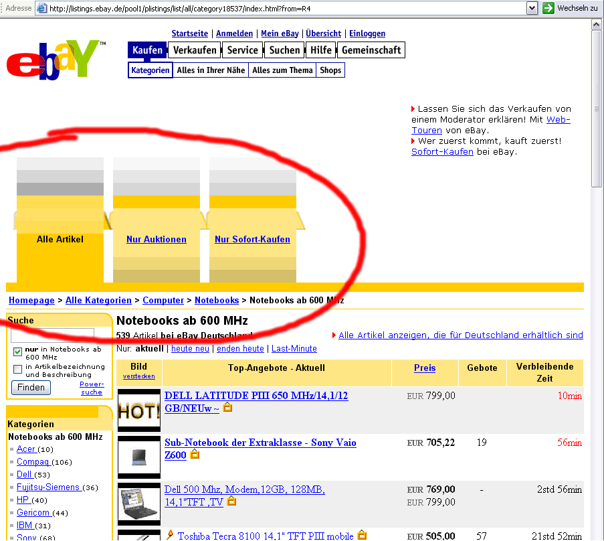Select the Hilfe main tab

click(320, 50)
